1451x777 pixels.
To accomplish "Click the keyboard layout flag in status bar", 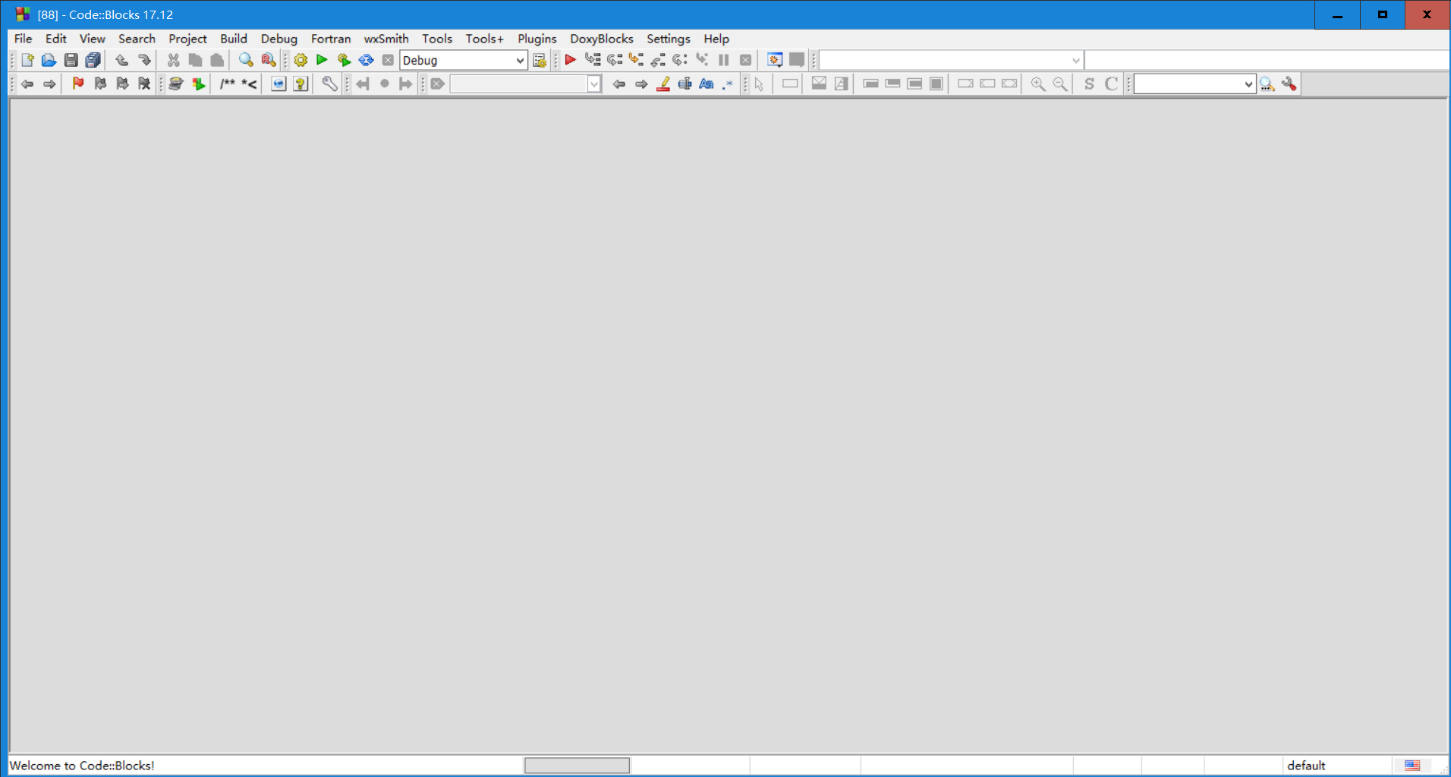I will [x=1412, y=766].
